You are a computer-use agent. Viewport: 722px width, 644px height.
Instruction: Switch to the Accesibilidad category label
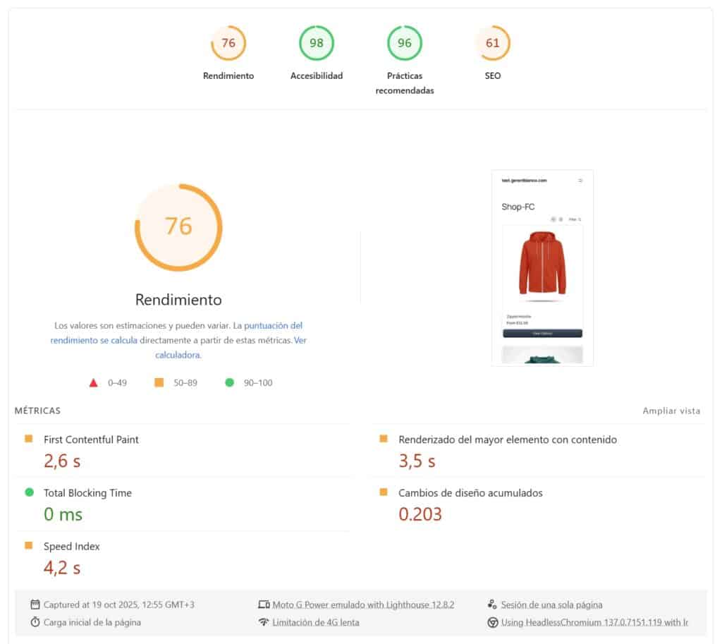click(317, 75)
